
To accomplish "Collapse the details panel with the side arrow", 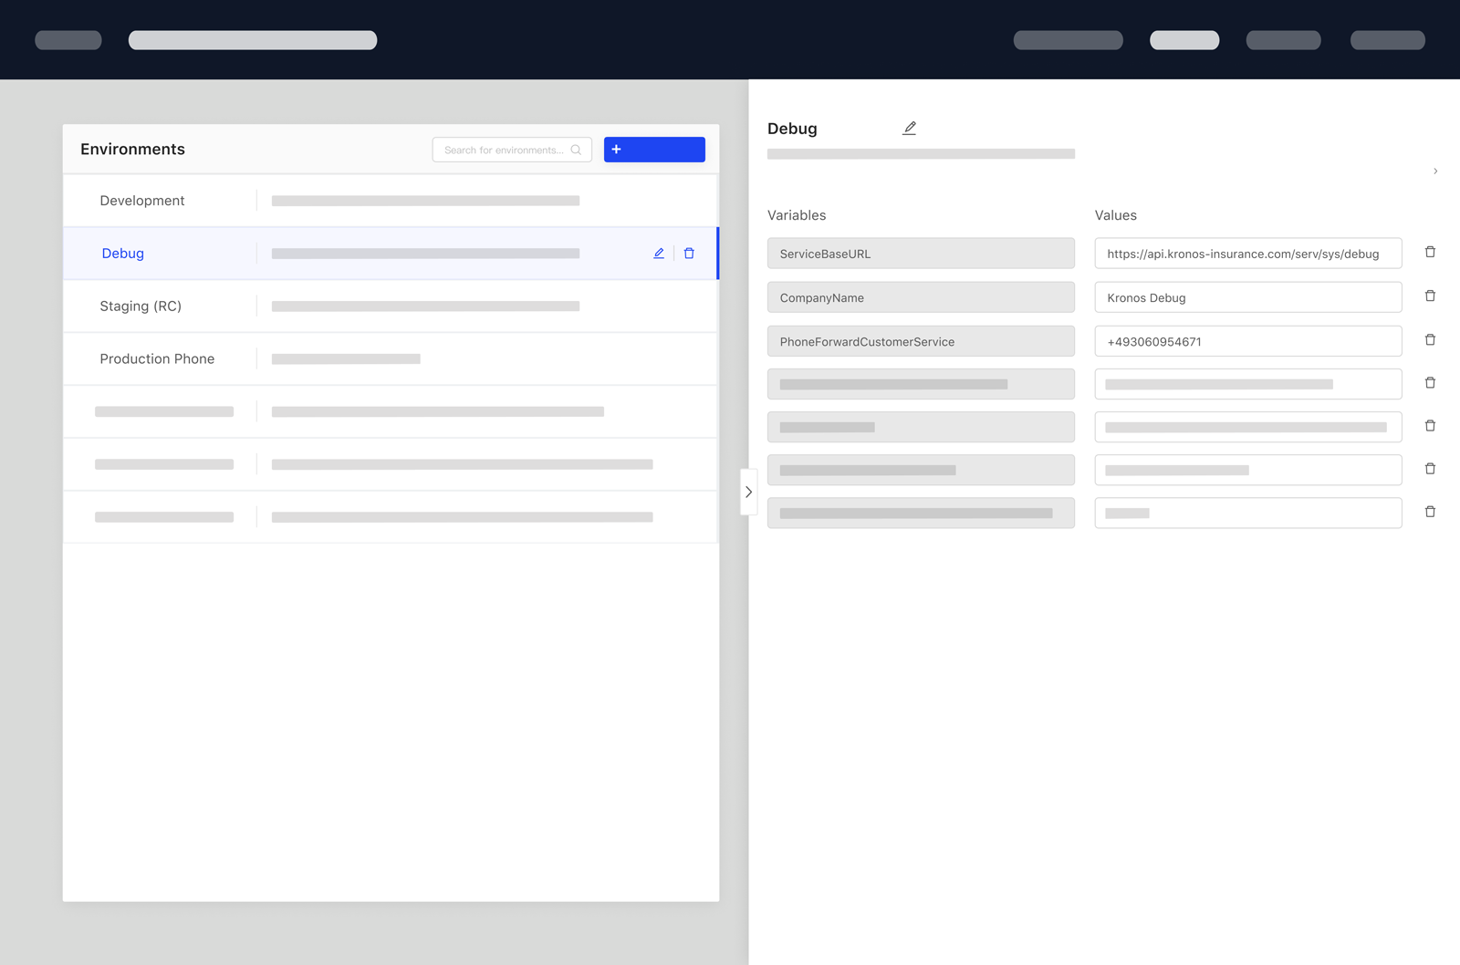I will [748, 492].
